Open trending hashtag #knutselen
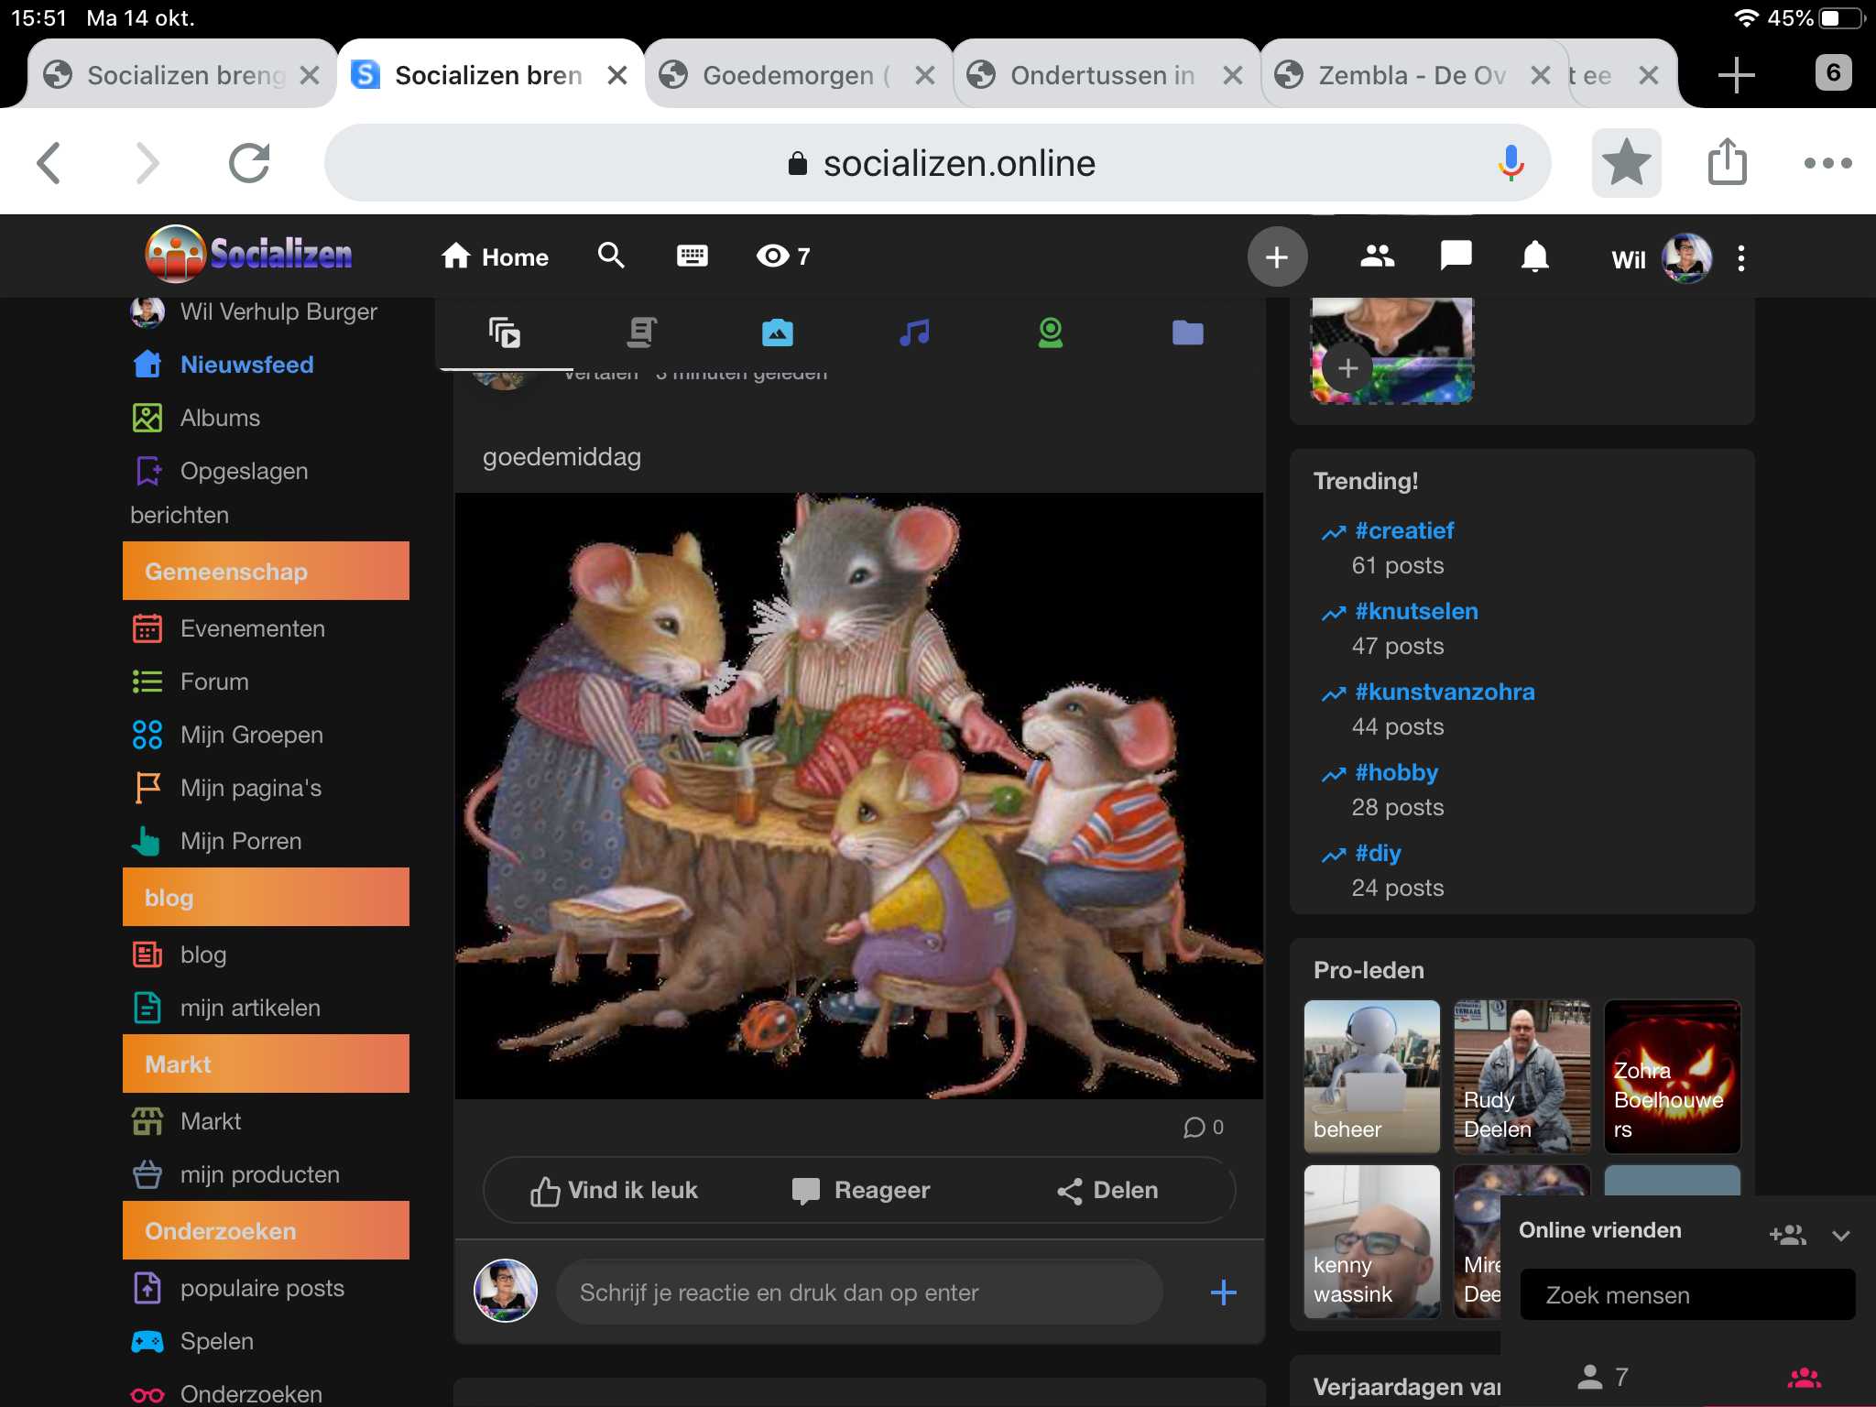 [1416, 611]
